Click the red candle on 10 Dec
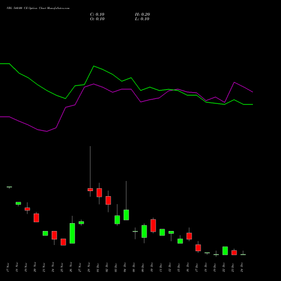Viewport: 281px width, 281px height. (x=153, y=225)
